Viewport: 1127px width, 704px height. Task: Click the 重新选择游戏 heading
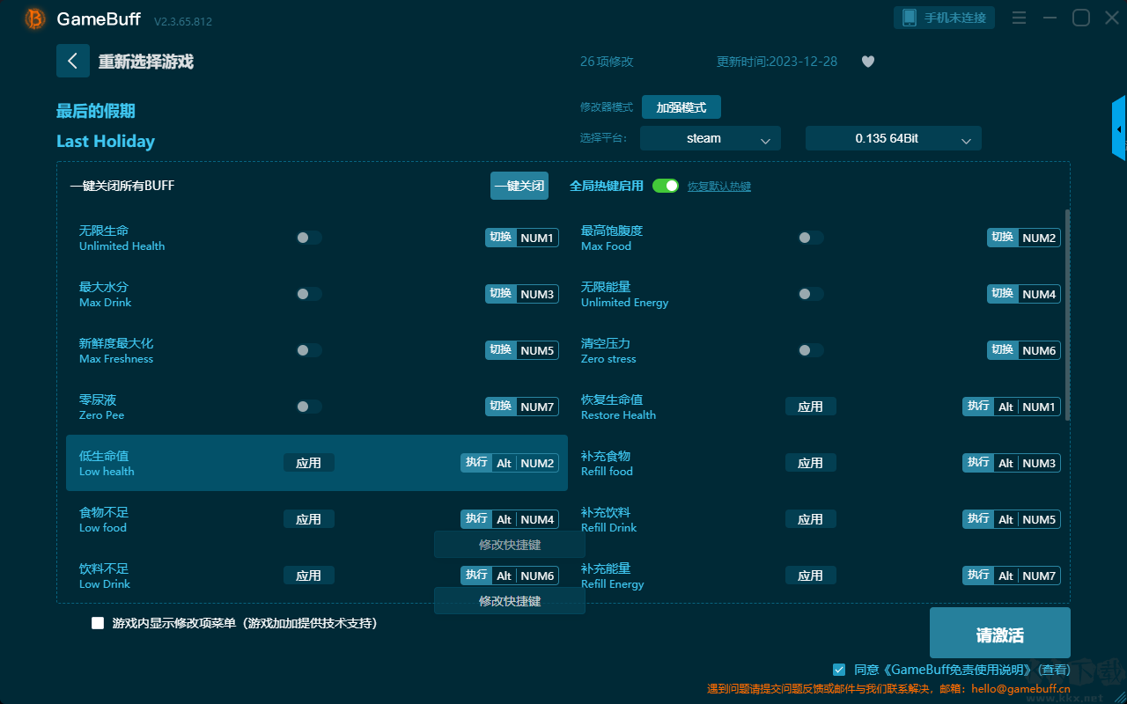(146, 62)
